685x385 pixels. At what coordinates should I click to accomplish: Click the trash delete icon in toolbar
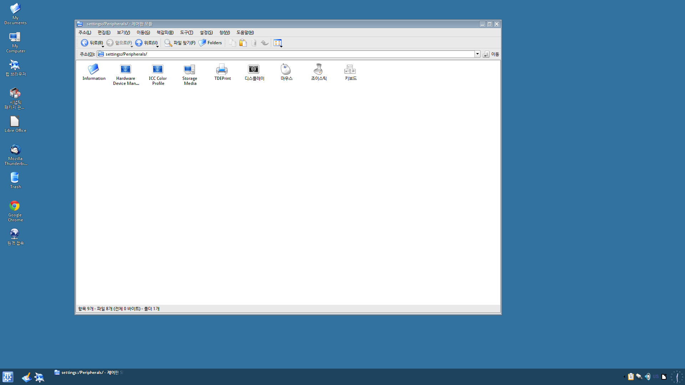click(x=254, y=43)
